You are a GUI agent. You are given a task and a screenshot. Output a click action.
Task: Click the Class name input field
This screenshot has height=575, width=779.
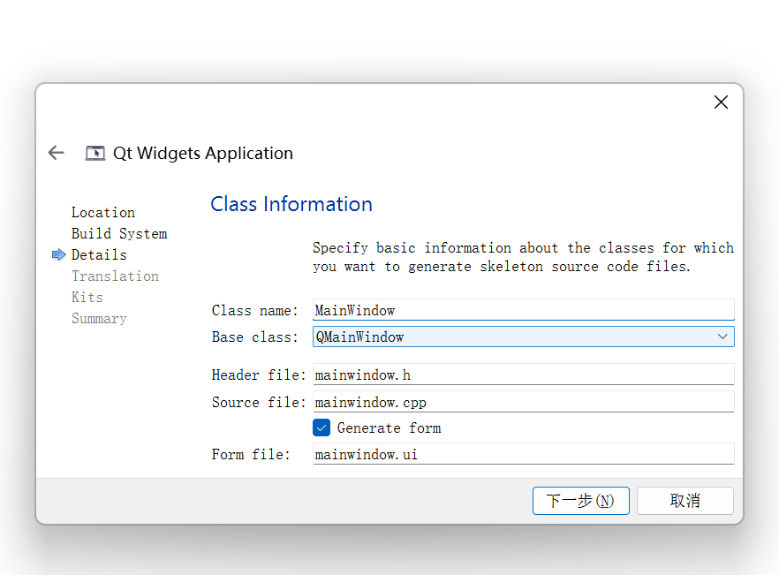point(523,310)
